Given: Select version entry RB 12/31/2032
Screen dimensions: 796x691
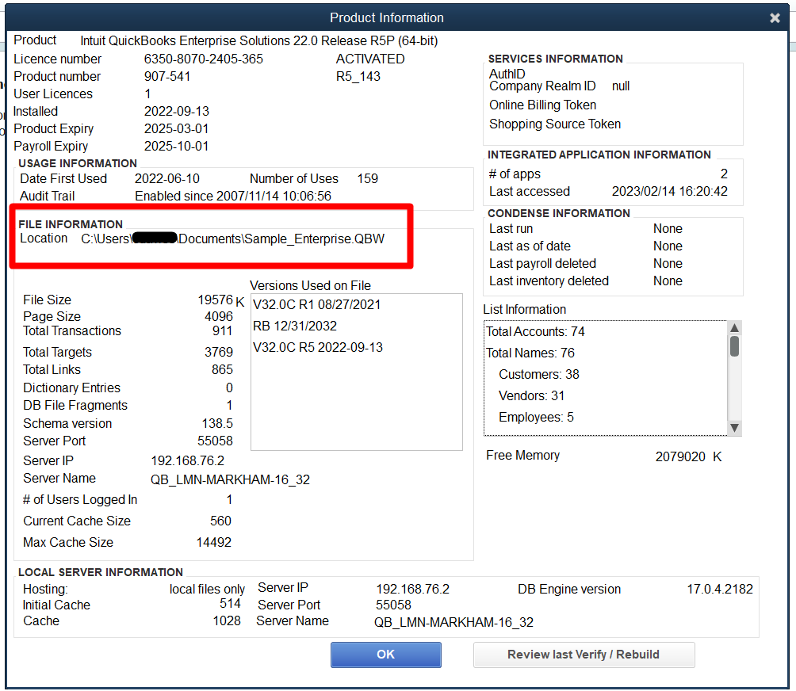Looking at the screenshot, I should pyautogui.click(x=295, y=326).
